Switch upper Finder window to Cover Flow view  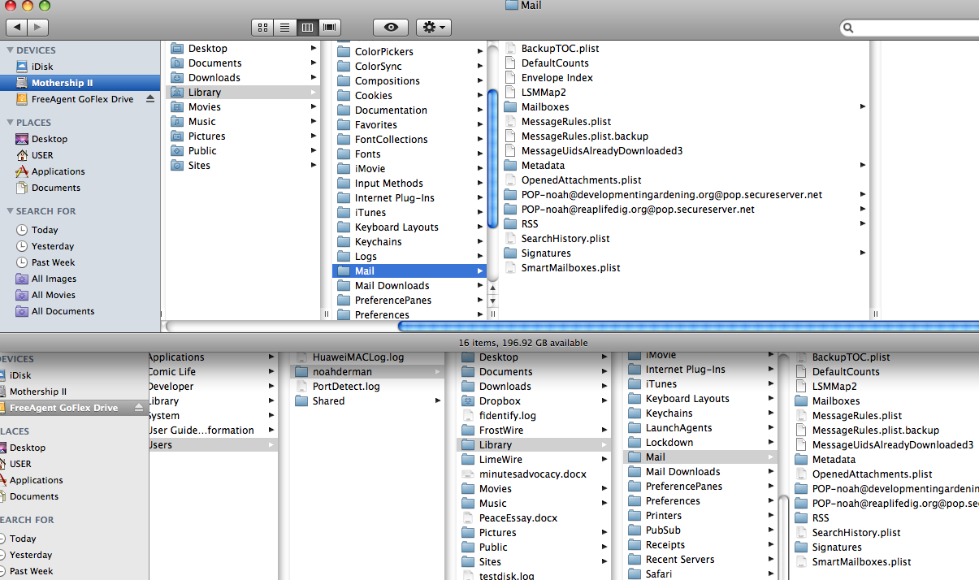point(329,28)
